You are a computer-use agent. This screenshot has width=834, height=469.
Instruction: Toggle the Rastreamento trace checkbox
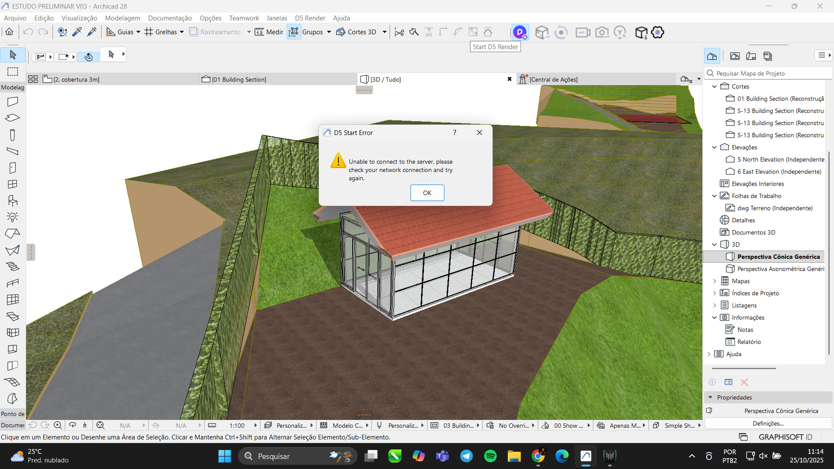(x=194, y=32)
